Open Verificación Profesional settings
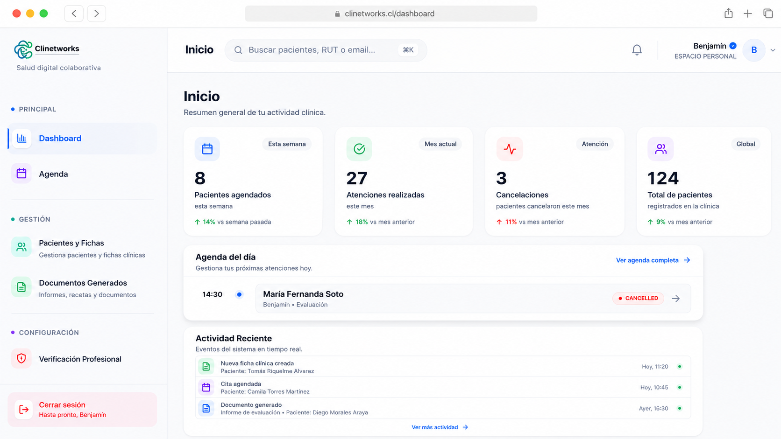 [x=82, y=359]
